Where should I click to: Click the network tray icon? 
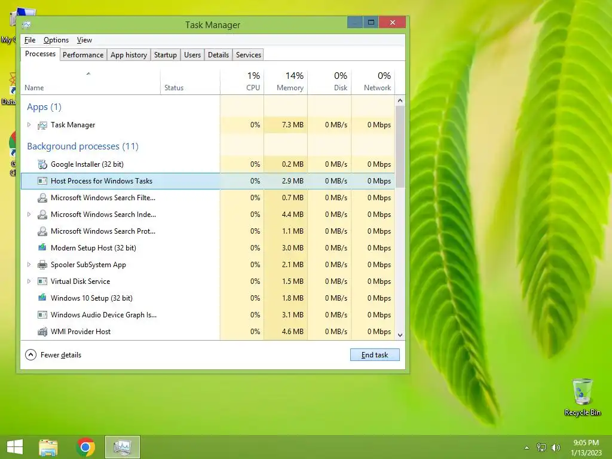541,448
